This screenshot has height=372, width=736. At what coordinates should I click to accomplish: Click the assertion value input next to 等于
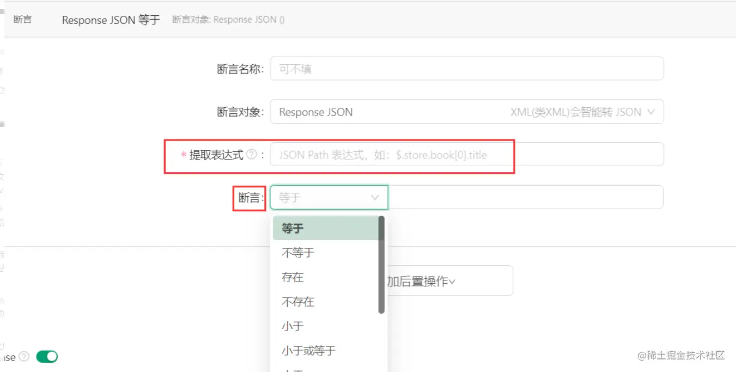(x=526, y=197)
